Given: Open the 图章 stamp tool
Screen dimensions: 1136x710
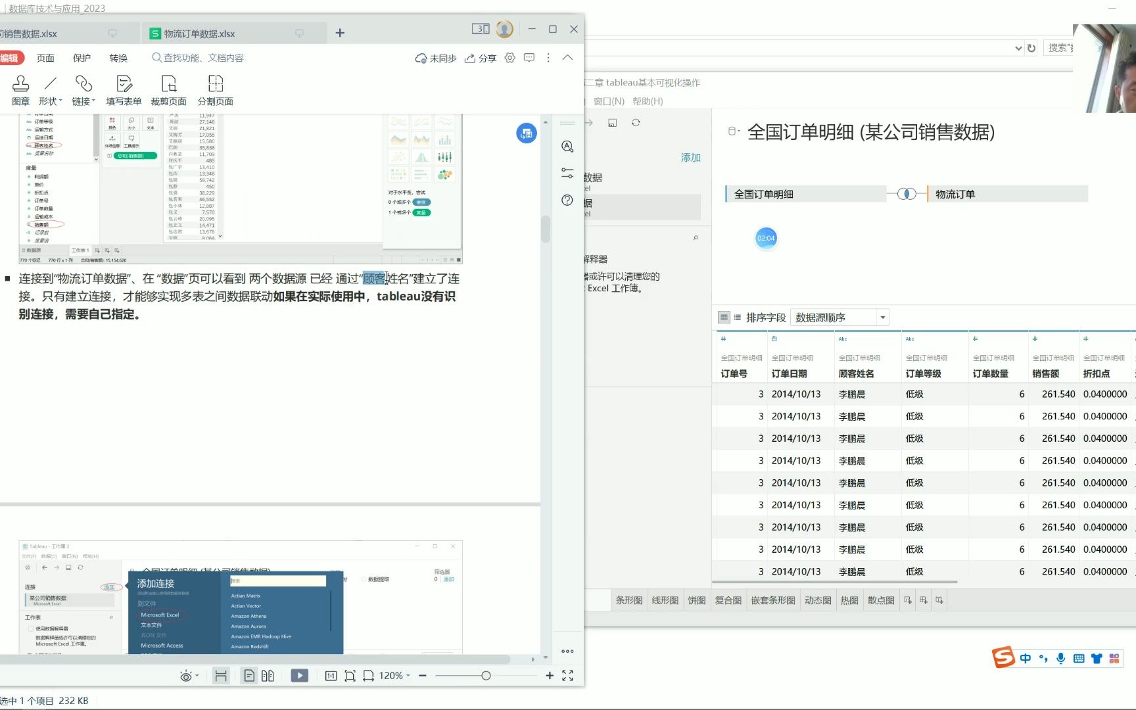Looking at the screenshot, I should tap(20, 90).
